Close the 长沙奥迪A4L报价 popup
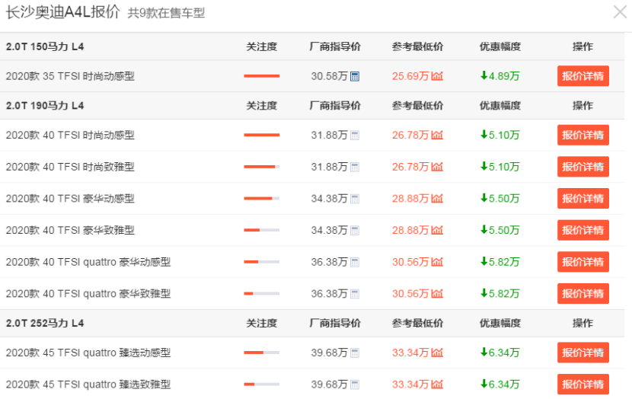Screen dimensions: 632x399 click(x=621, y=12)
